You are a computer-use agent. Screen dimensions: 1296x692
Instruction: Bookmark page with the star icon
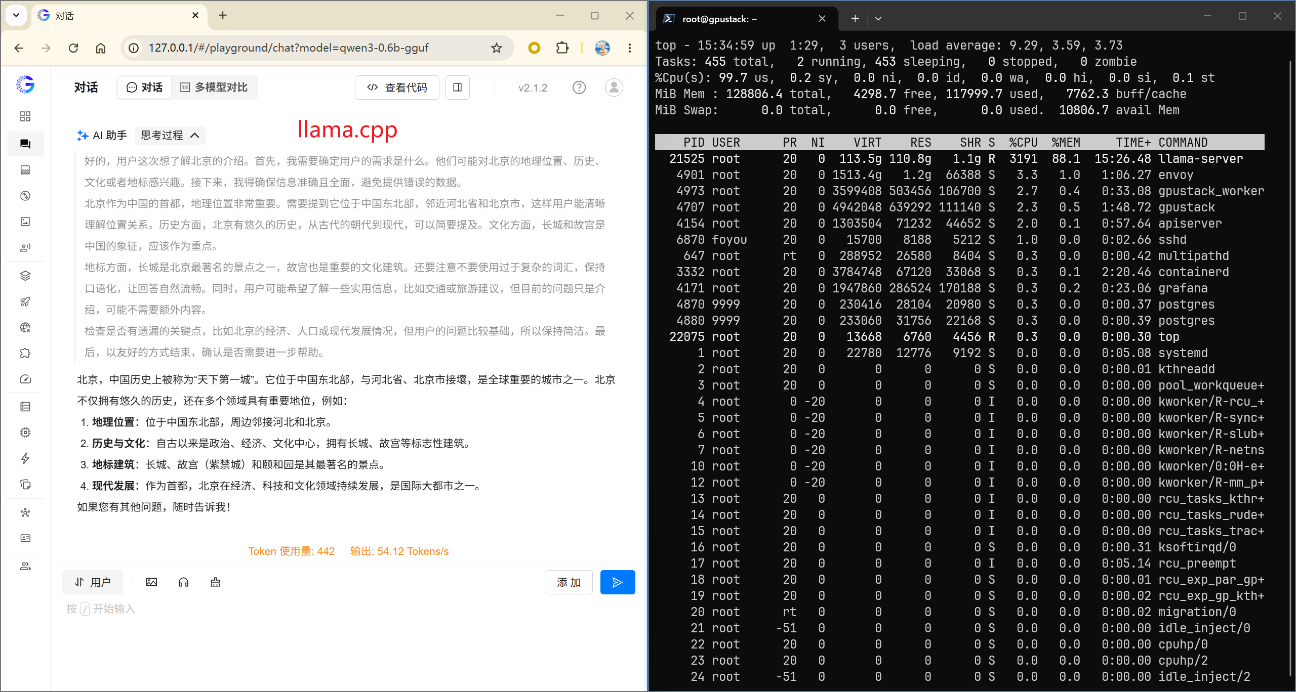[497, 48]
